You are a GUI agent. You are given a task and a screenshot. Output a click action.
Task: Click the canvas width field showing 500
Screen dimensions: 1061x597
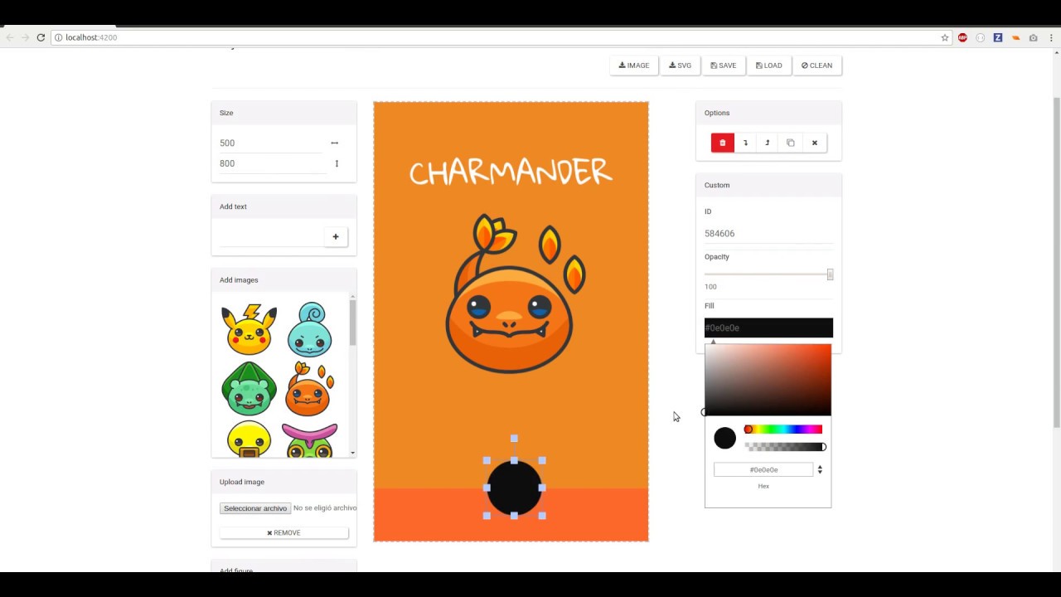(x=271, y=143)
